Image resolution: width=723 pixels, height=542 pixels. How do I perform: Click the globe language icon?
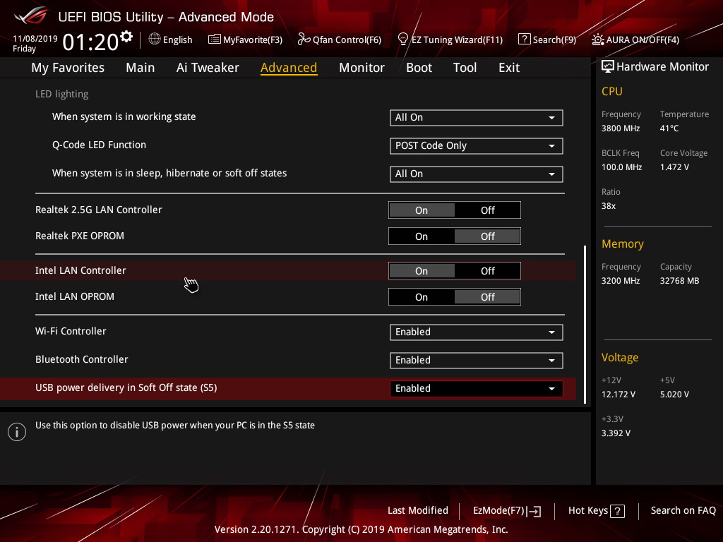pos(155,40)
